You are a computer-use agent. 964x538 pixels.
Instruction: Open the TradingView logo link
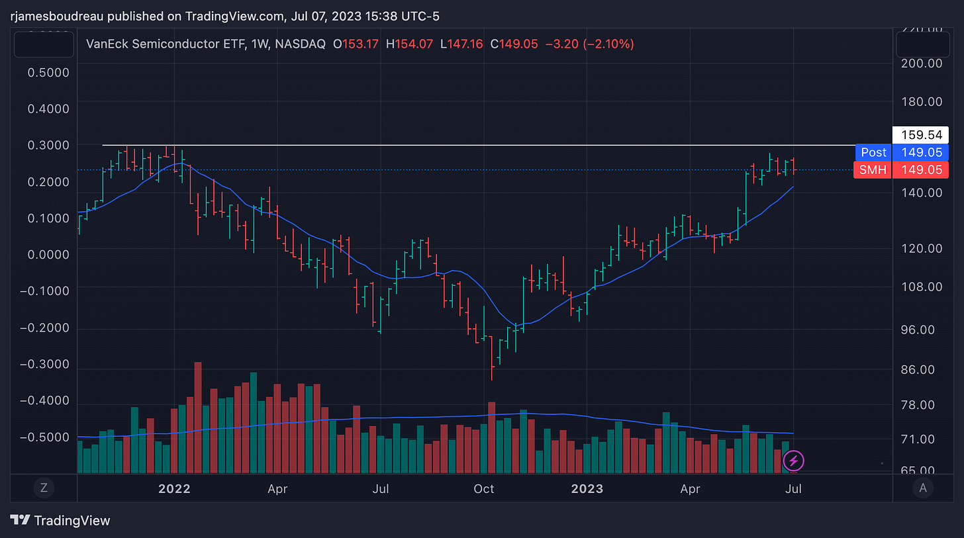point(60,521)
